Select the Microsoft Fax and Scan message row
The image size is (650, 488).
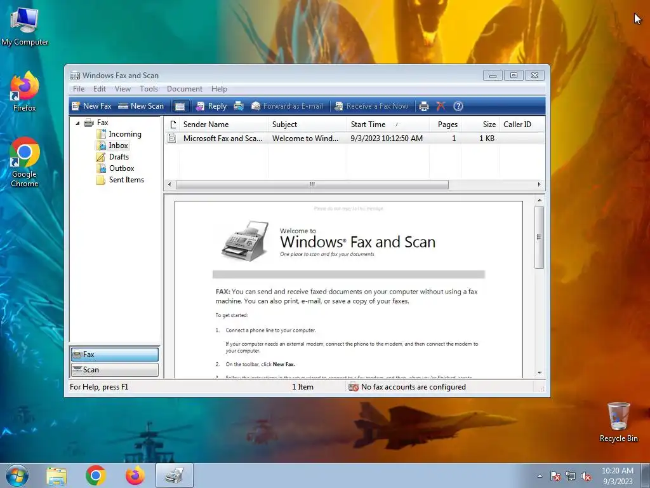point(354,138)
